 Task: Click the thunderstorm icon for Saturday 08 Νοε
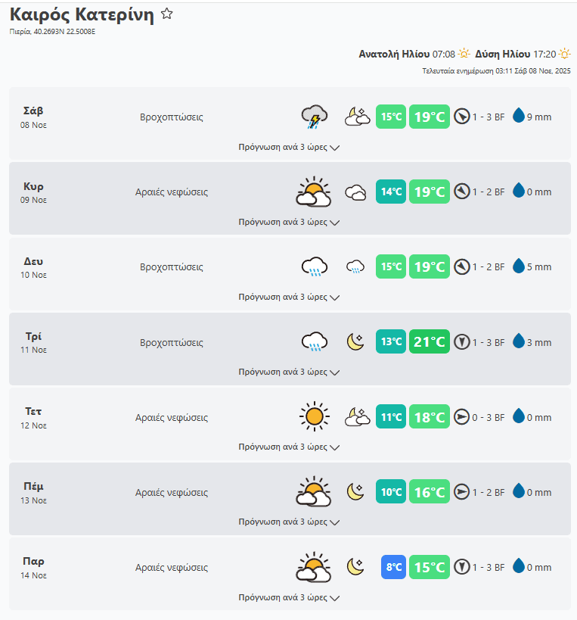314,117
